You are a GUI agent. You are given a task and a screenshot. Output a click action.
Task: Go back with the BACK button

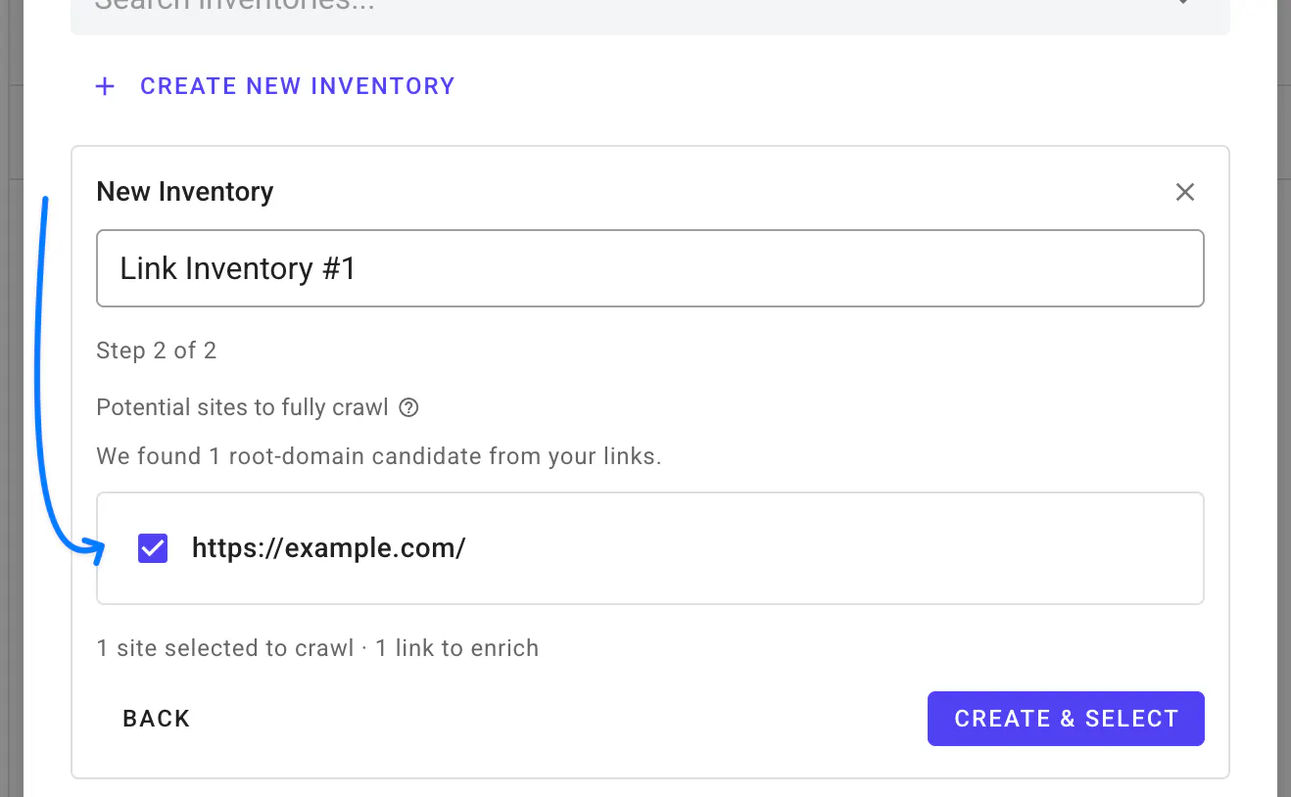click(157, 719)
